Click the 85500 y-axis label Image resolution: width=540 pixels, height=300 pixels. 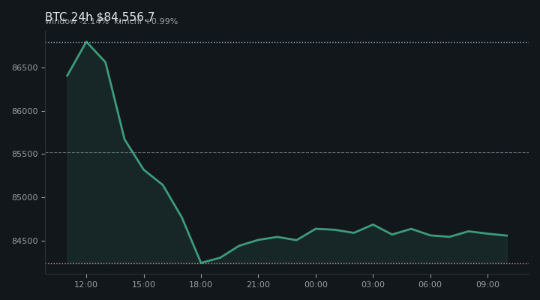coord(25,154)
